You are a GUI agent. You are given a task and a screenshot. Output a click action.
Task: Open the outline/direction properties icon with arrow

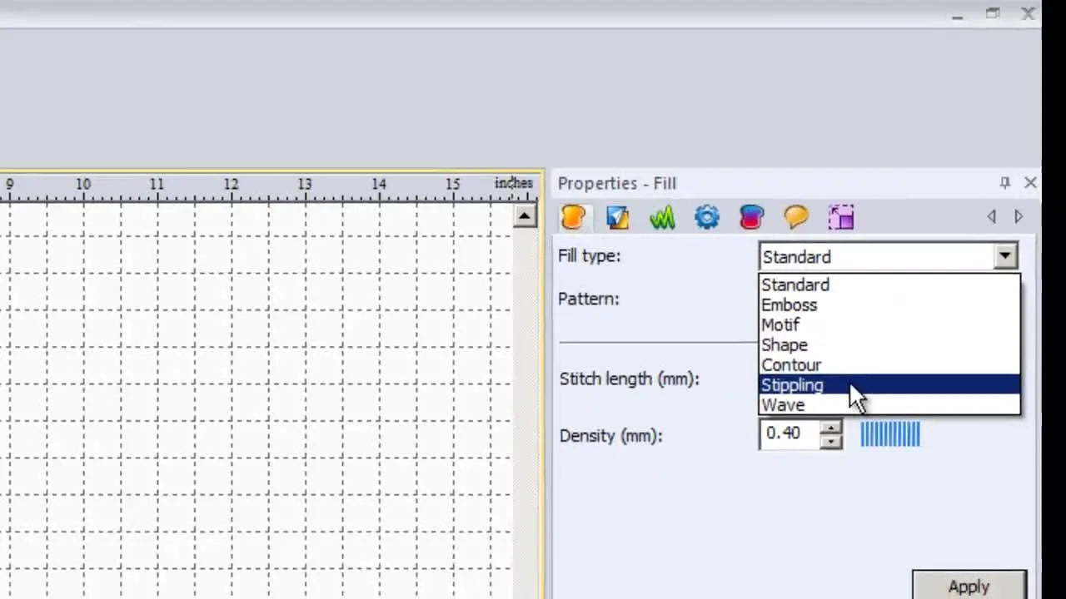click(x=617, y=217)
